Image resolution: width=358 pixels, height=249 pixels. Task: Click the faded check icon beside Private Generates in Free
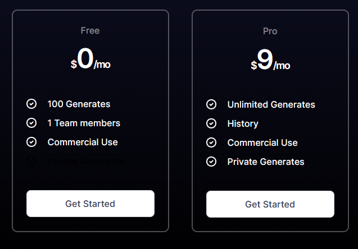click(x=31, y=161)
